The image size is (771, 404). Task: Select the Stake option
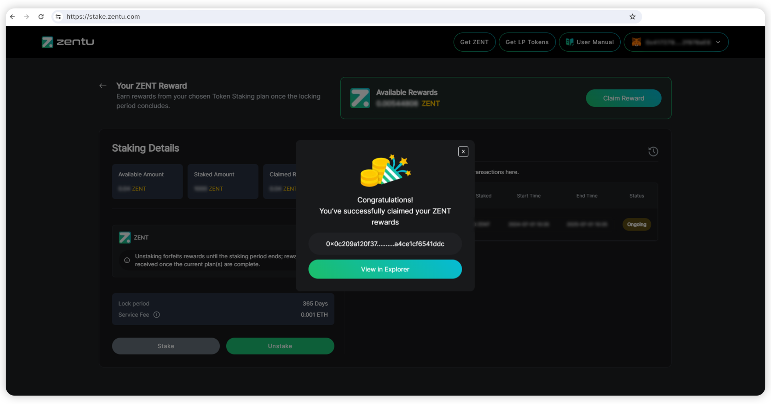click(x=166, y=346)
